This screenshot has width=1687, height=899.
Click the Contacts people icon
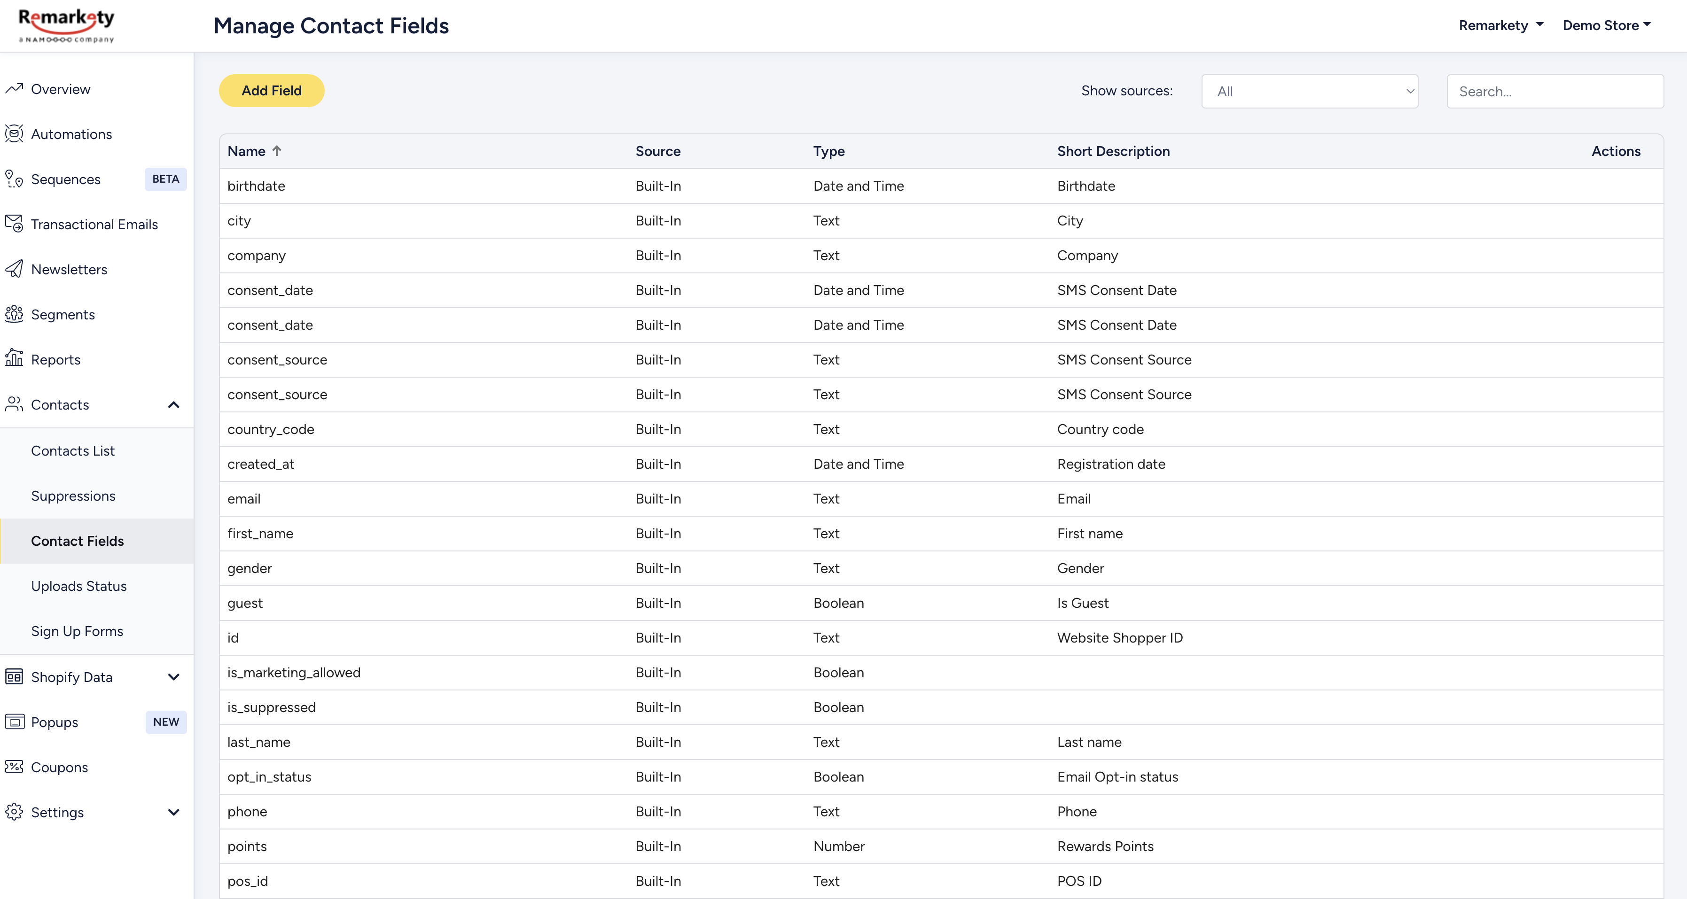click(x=14, y=404)
